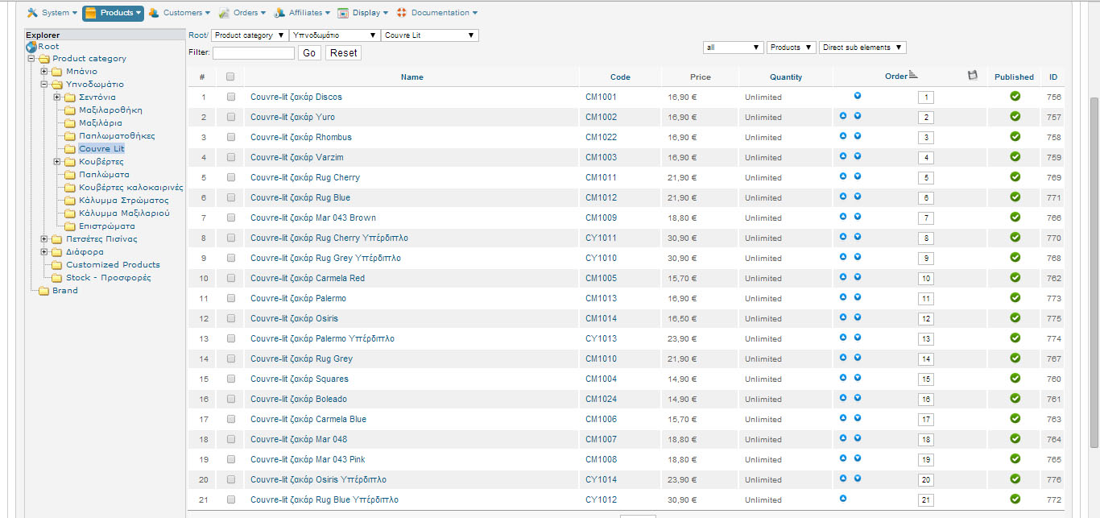Open the 'Direct sub elements' dropdown
Screen dimensions: 1100x518
click(x=862, y=48)
